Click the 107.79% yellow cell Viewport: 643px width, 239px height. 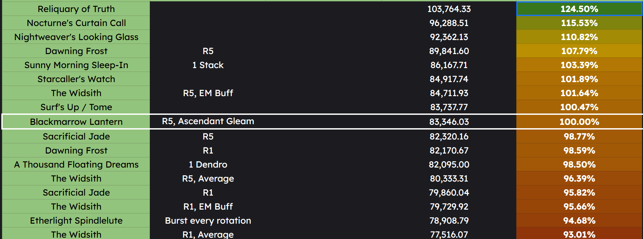click(x=579, y=51)
